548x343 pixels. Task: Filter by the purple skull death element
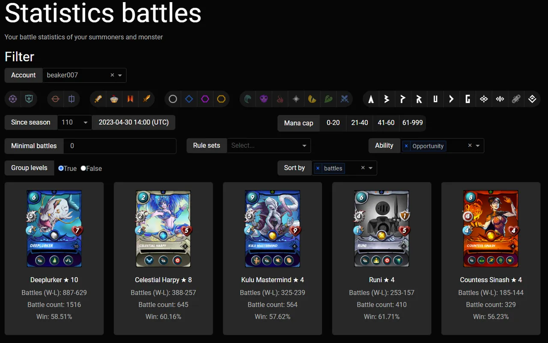[x=264, y=99]
